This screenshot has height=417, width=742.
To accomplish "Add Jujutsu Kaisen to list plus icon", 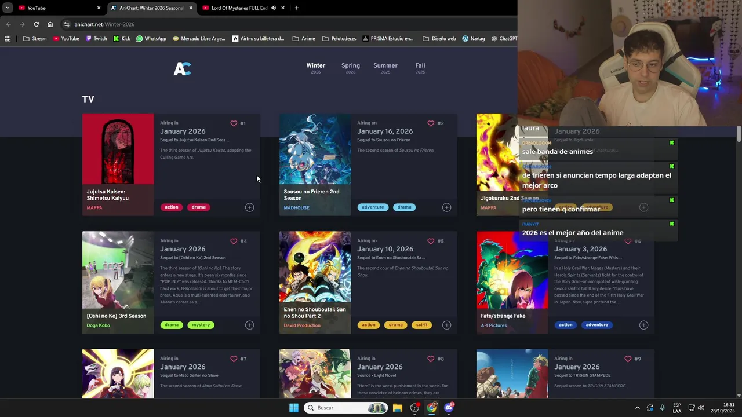I will [x=249, y=207].
